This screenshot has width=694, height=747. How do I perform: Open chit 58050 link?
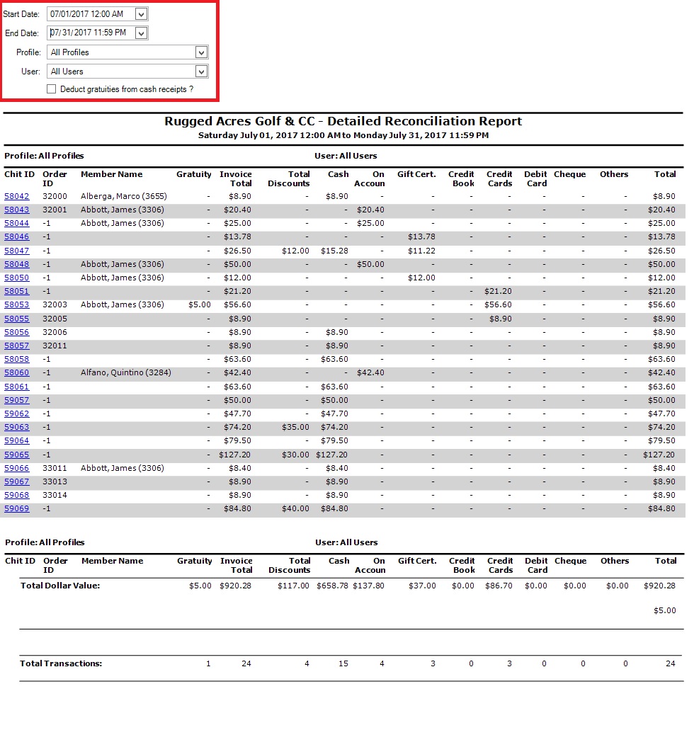click(17, 278)
